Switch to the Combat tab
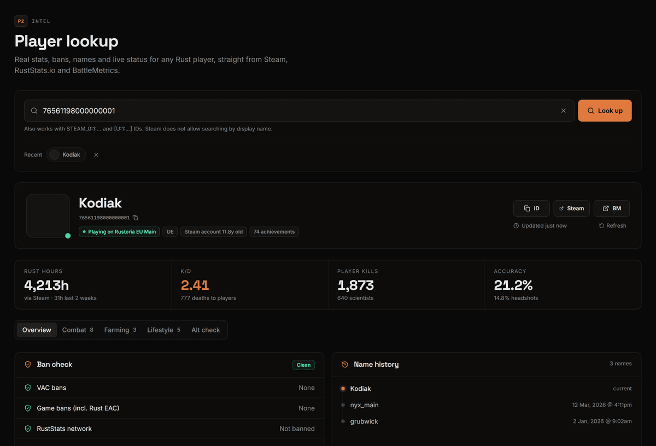 pyautogui.click(x=78, y=330)
